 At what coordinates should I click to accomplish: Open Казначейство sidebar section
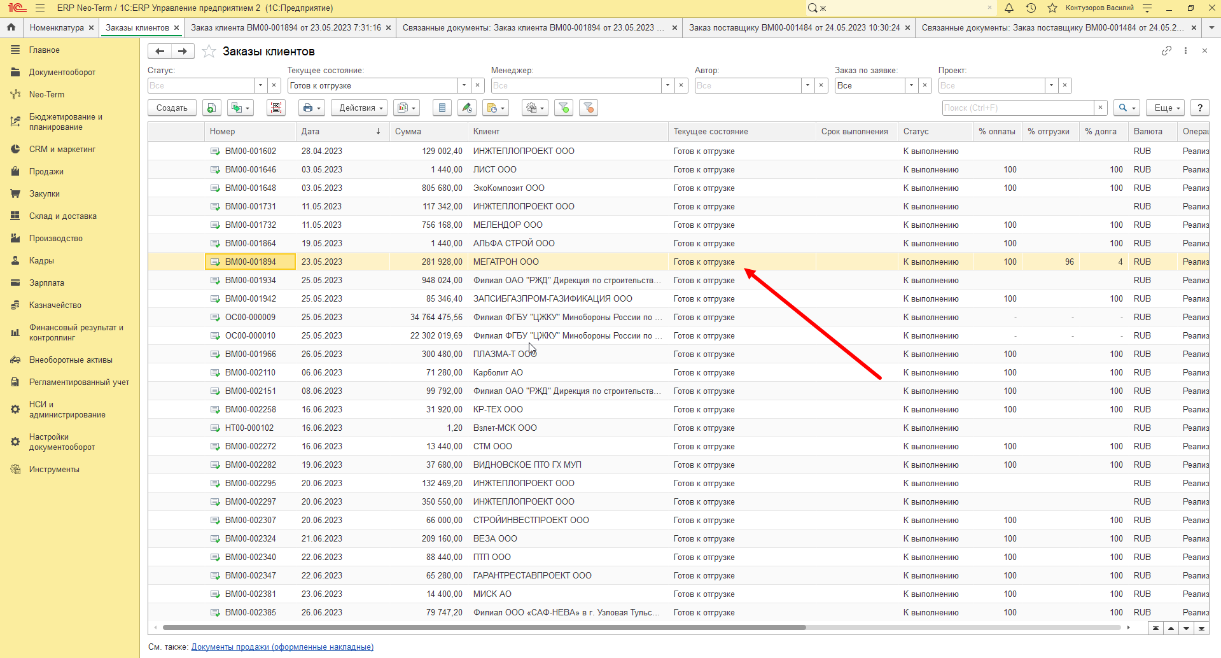click(55, 305)
